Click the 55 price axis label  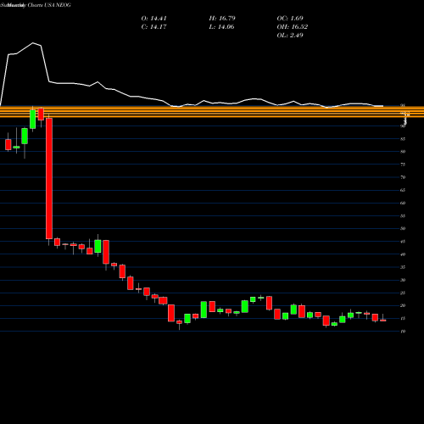(x=403, y=216)
